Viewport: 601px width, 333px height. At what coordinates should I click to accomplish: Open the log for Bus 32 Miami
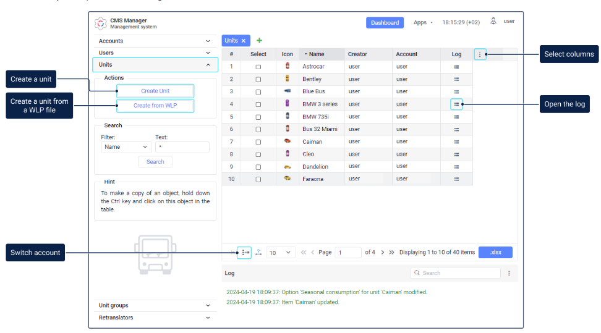tap(456, 130)
